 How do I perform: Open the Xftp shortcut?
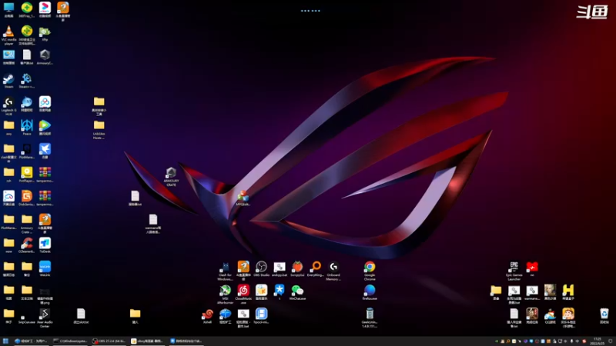[x=45, y=31]
